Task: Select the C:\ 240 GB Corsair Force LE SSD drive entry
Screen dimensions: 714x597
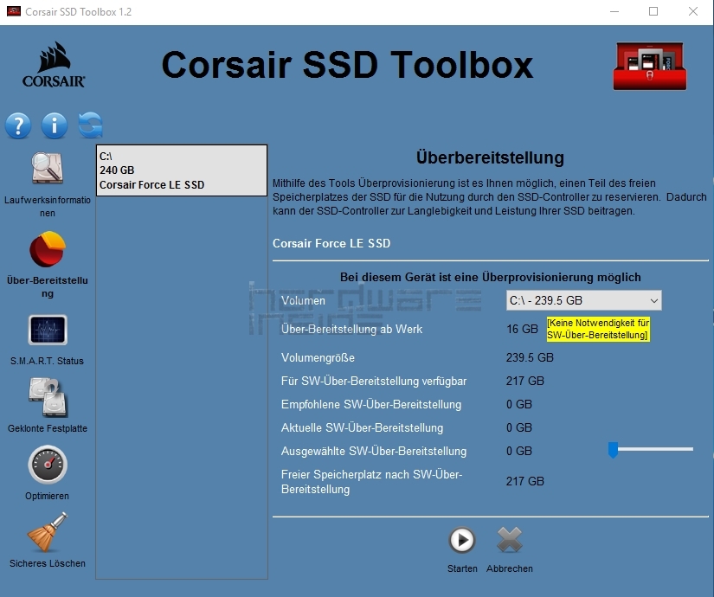Action: click(181, 170)
